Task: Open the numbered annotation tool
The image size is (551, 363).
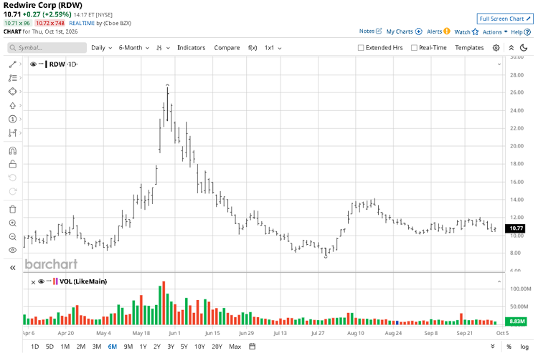Action: point(13,120)
